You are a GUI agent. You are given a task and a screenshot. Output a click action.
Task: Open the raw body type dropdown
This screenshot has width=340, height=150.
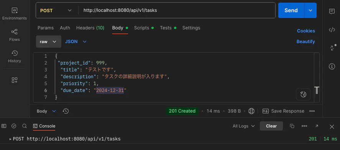tap(49, 42)
